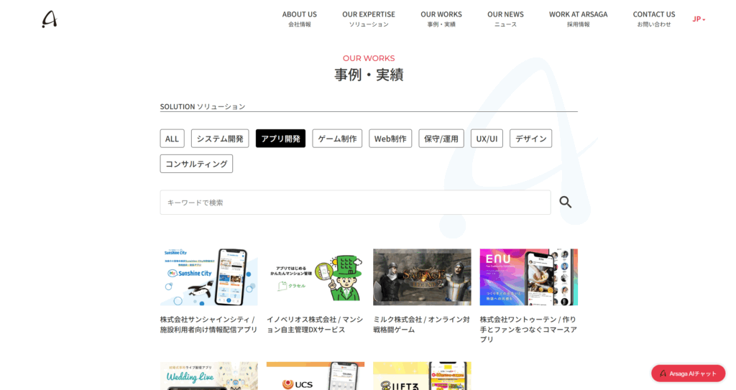Open the OUR EXPERTISE menu
The height and width of the screenshot is (390, 736).
click(x=369, y=19)
